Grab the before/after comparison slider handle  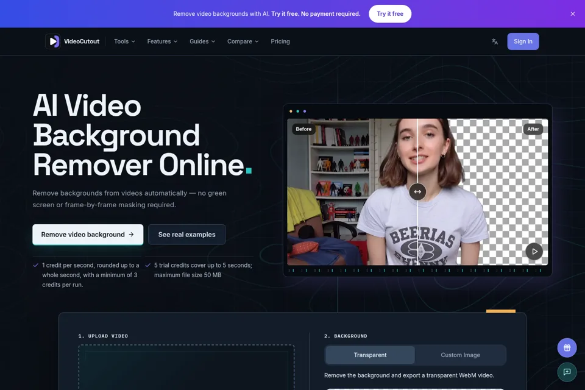click(x=417, y=192)
